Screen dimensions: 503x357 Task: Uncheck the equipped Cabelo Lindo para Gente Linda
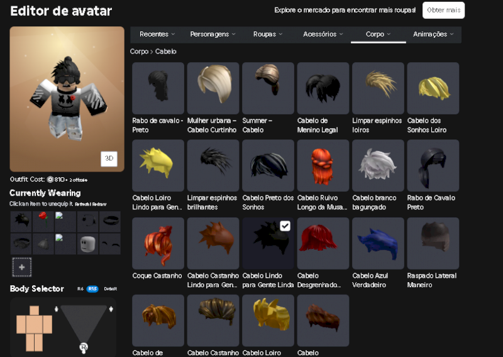point(285,226)
